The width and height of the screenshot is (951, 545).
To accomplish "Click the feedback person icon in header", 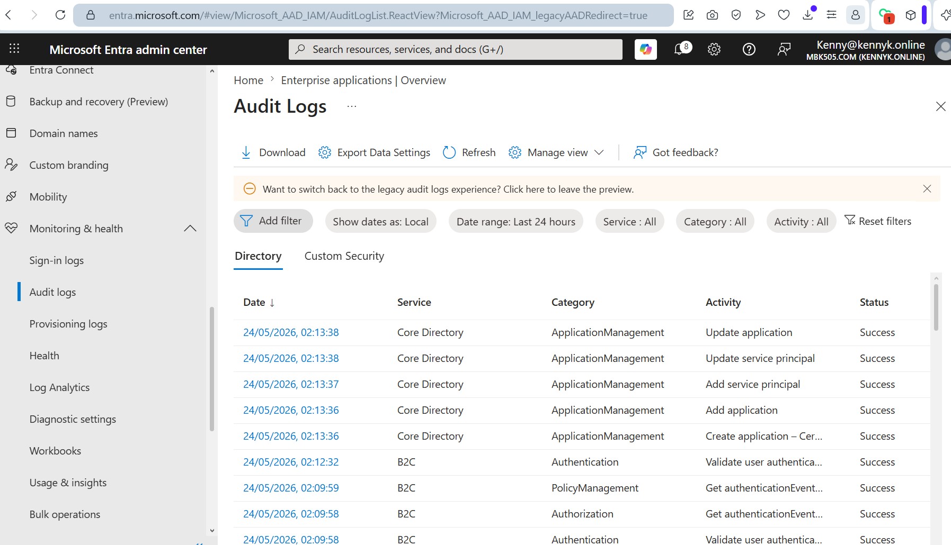I will [784, 49].
